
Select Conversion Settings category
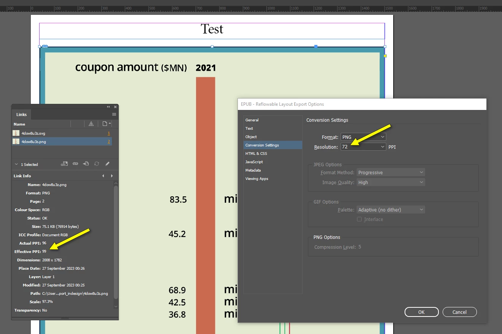click(x=273, y=145)
